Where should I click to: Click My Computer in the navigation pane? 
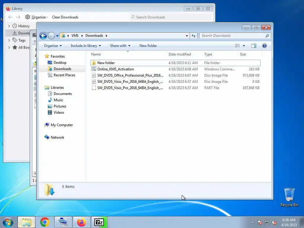pos(62,125)
